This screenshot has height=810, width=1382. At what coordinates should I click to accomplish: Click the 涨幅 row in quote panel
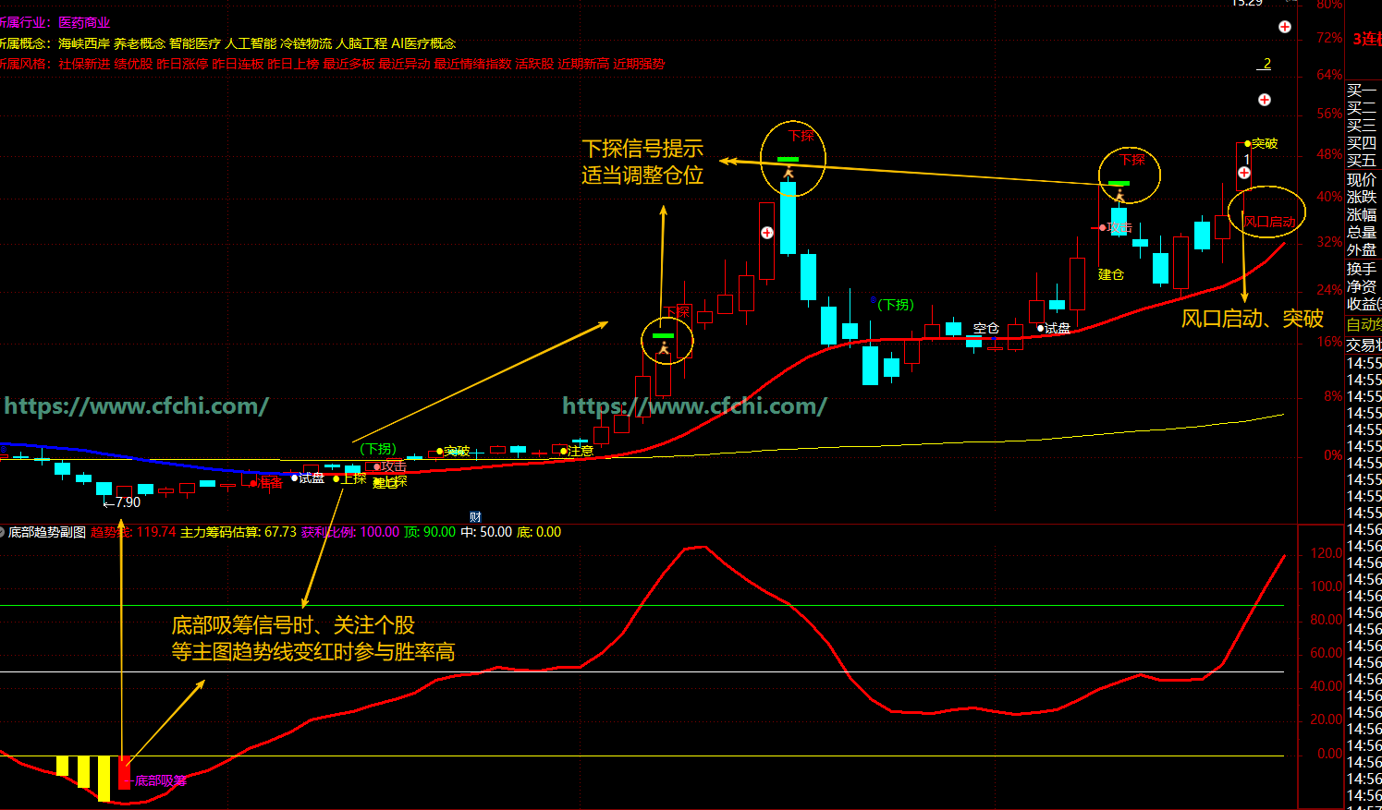(x=1362, y=214)
